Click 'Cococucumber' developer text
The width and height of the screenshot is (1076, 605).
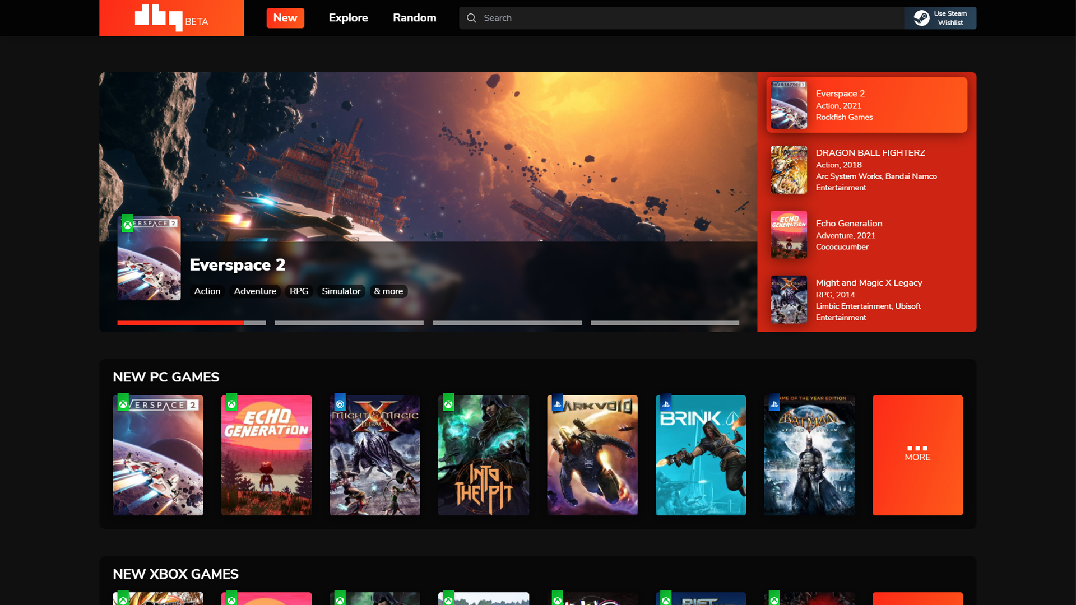pos(842,247)
